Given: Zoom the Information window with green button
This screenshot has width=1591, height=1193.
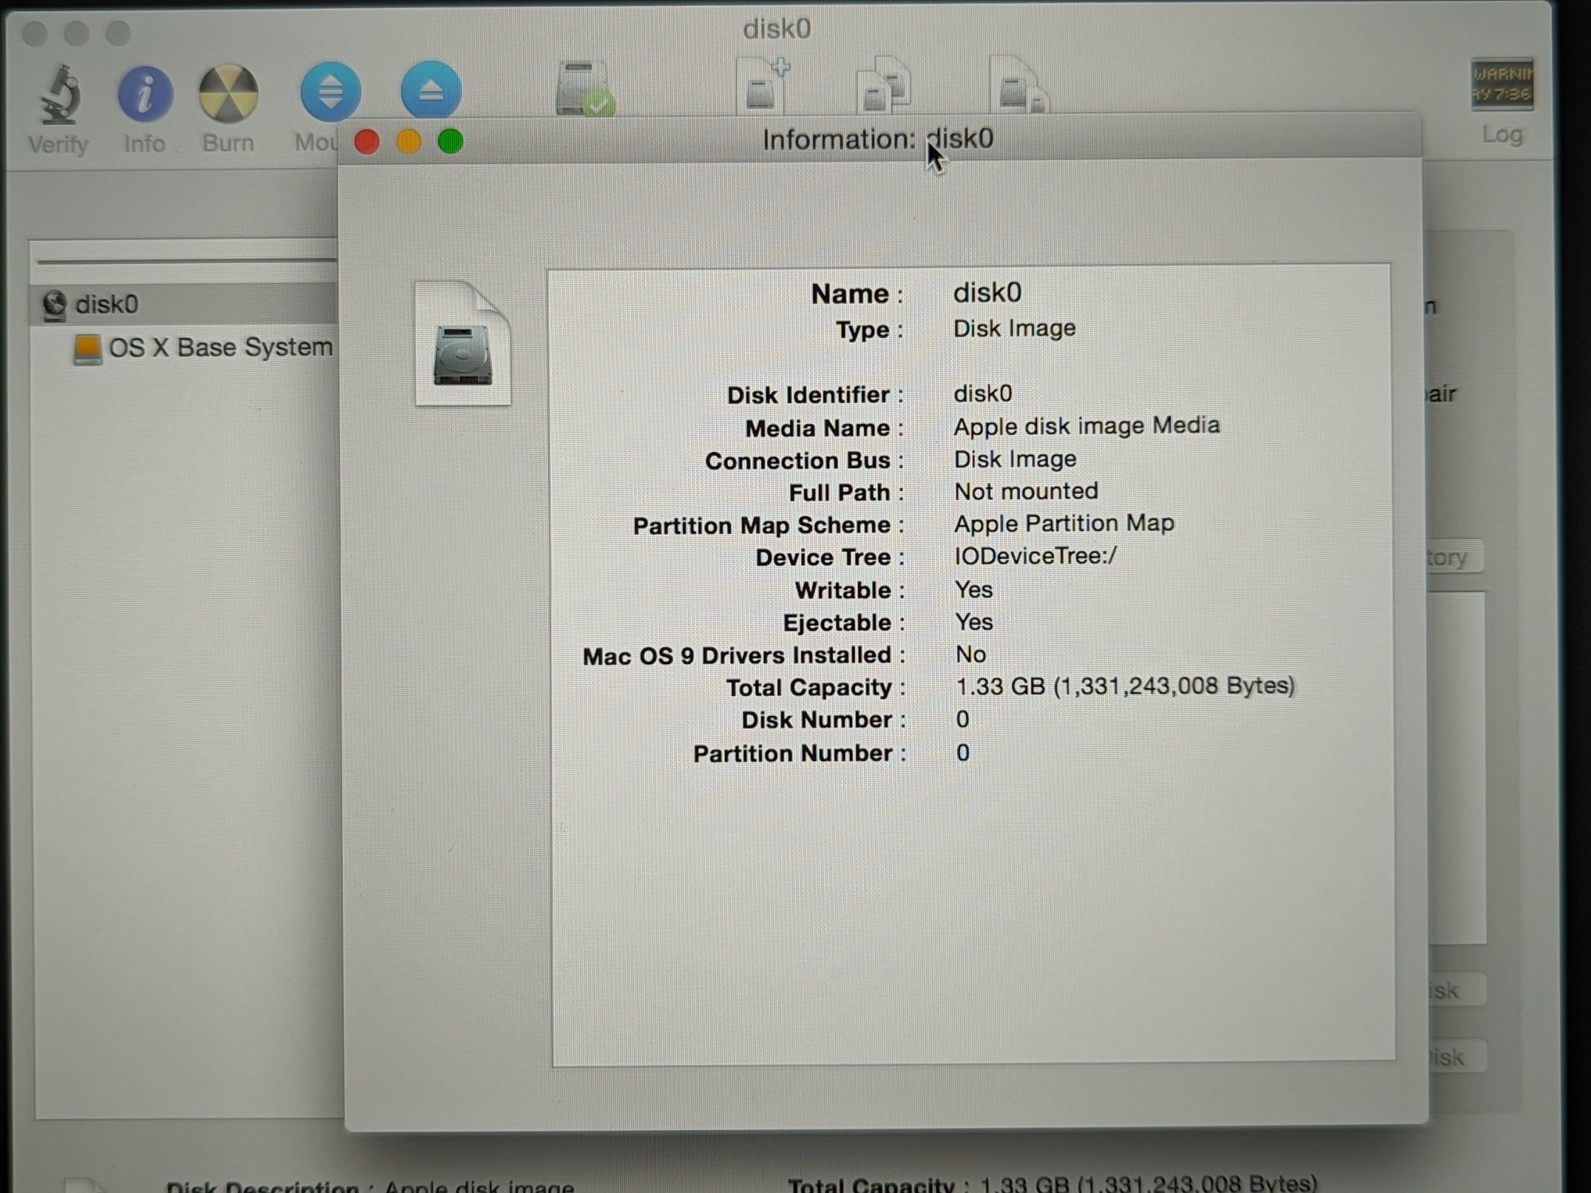Looking at the screenshot, I should click(x=450, y=142).
